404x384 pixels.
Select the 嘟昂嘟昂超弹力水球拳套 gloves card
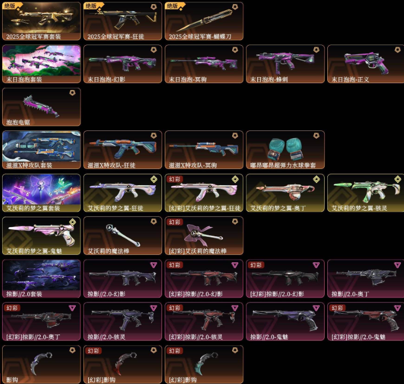tap(285, 150)
